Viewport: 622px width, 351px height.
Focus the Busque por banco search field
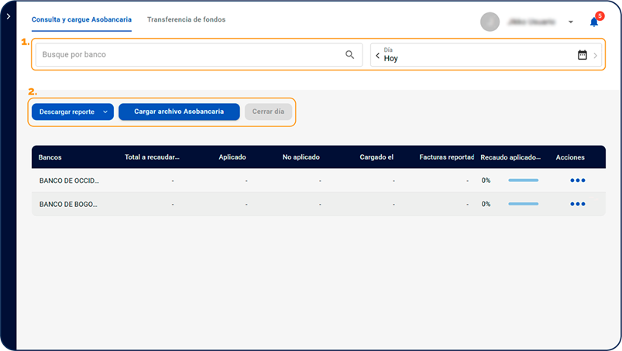[x=186, y=55]
